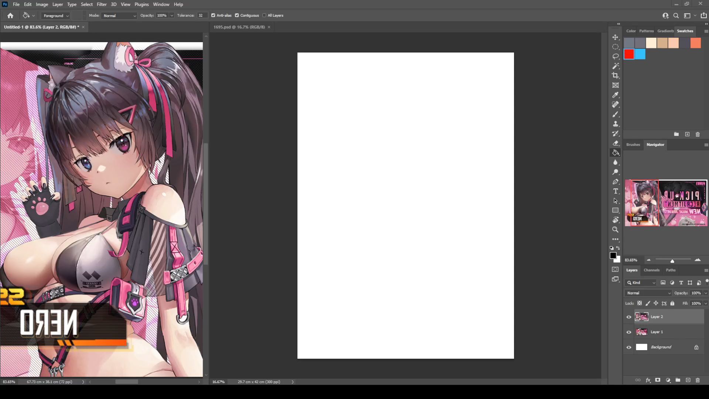Select the Brush tool
709x399 pixels.
click(x=615, y=114)
